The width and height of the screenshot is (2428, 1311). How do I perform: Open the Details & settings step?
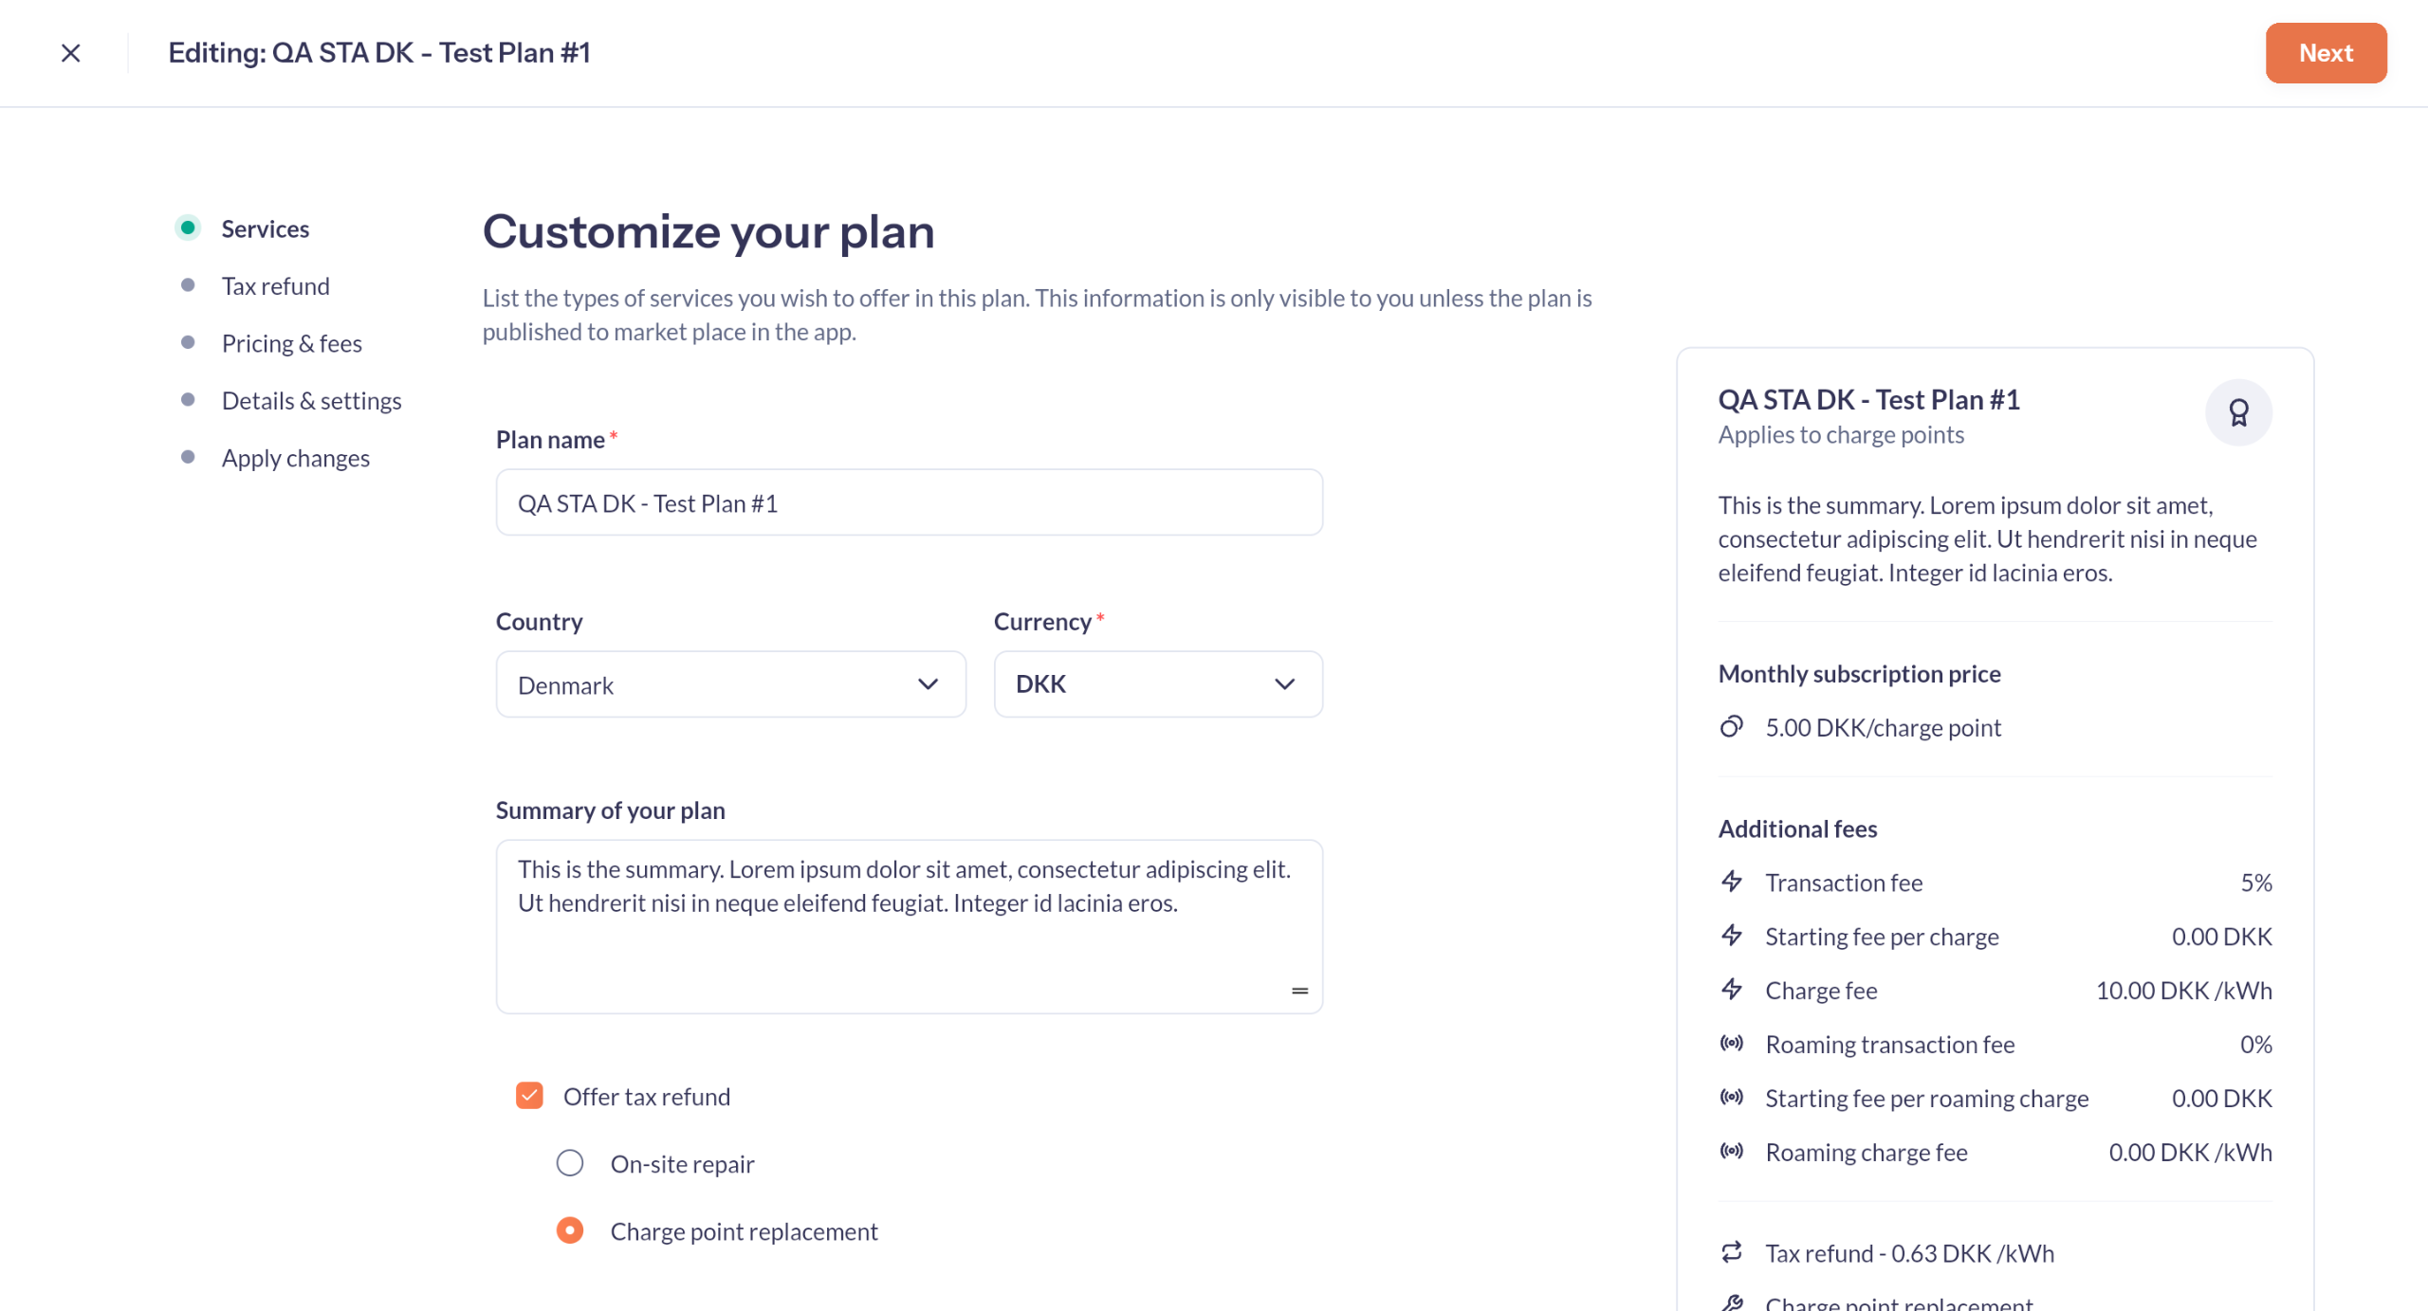pyautogui.click(x=311, y=401)
